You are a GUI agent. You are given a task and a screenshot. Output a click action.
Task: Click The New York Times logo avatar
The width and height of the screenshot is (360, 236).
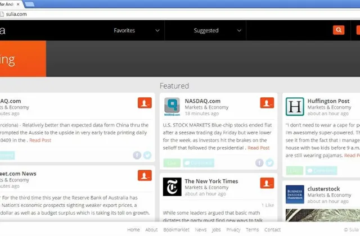click(x=172, y=187)
